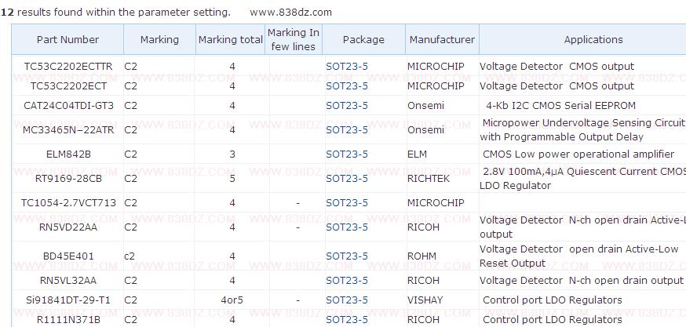686x327 pixels.
Task: Open SOT23-5 link for Si91841DT-29-T1
Action: point(347,300)
